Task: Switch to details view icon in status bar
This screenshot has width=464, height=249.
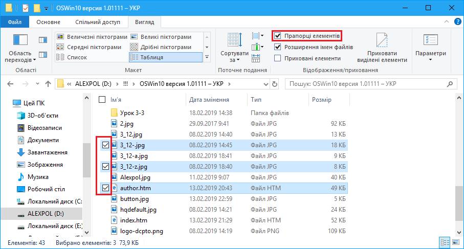Action: (x=445, y=243)
